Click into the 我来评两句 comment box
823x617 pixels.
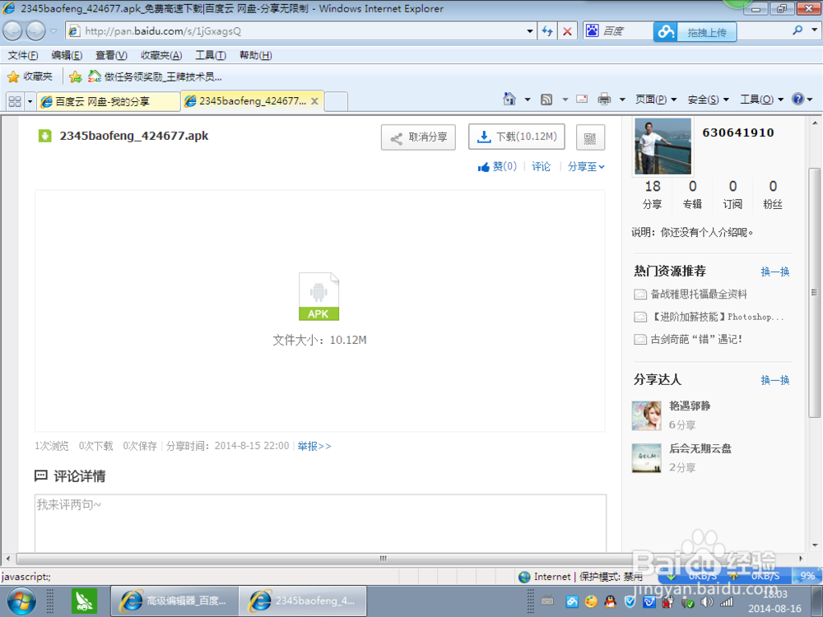coord(321,522)
